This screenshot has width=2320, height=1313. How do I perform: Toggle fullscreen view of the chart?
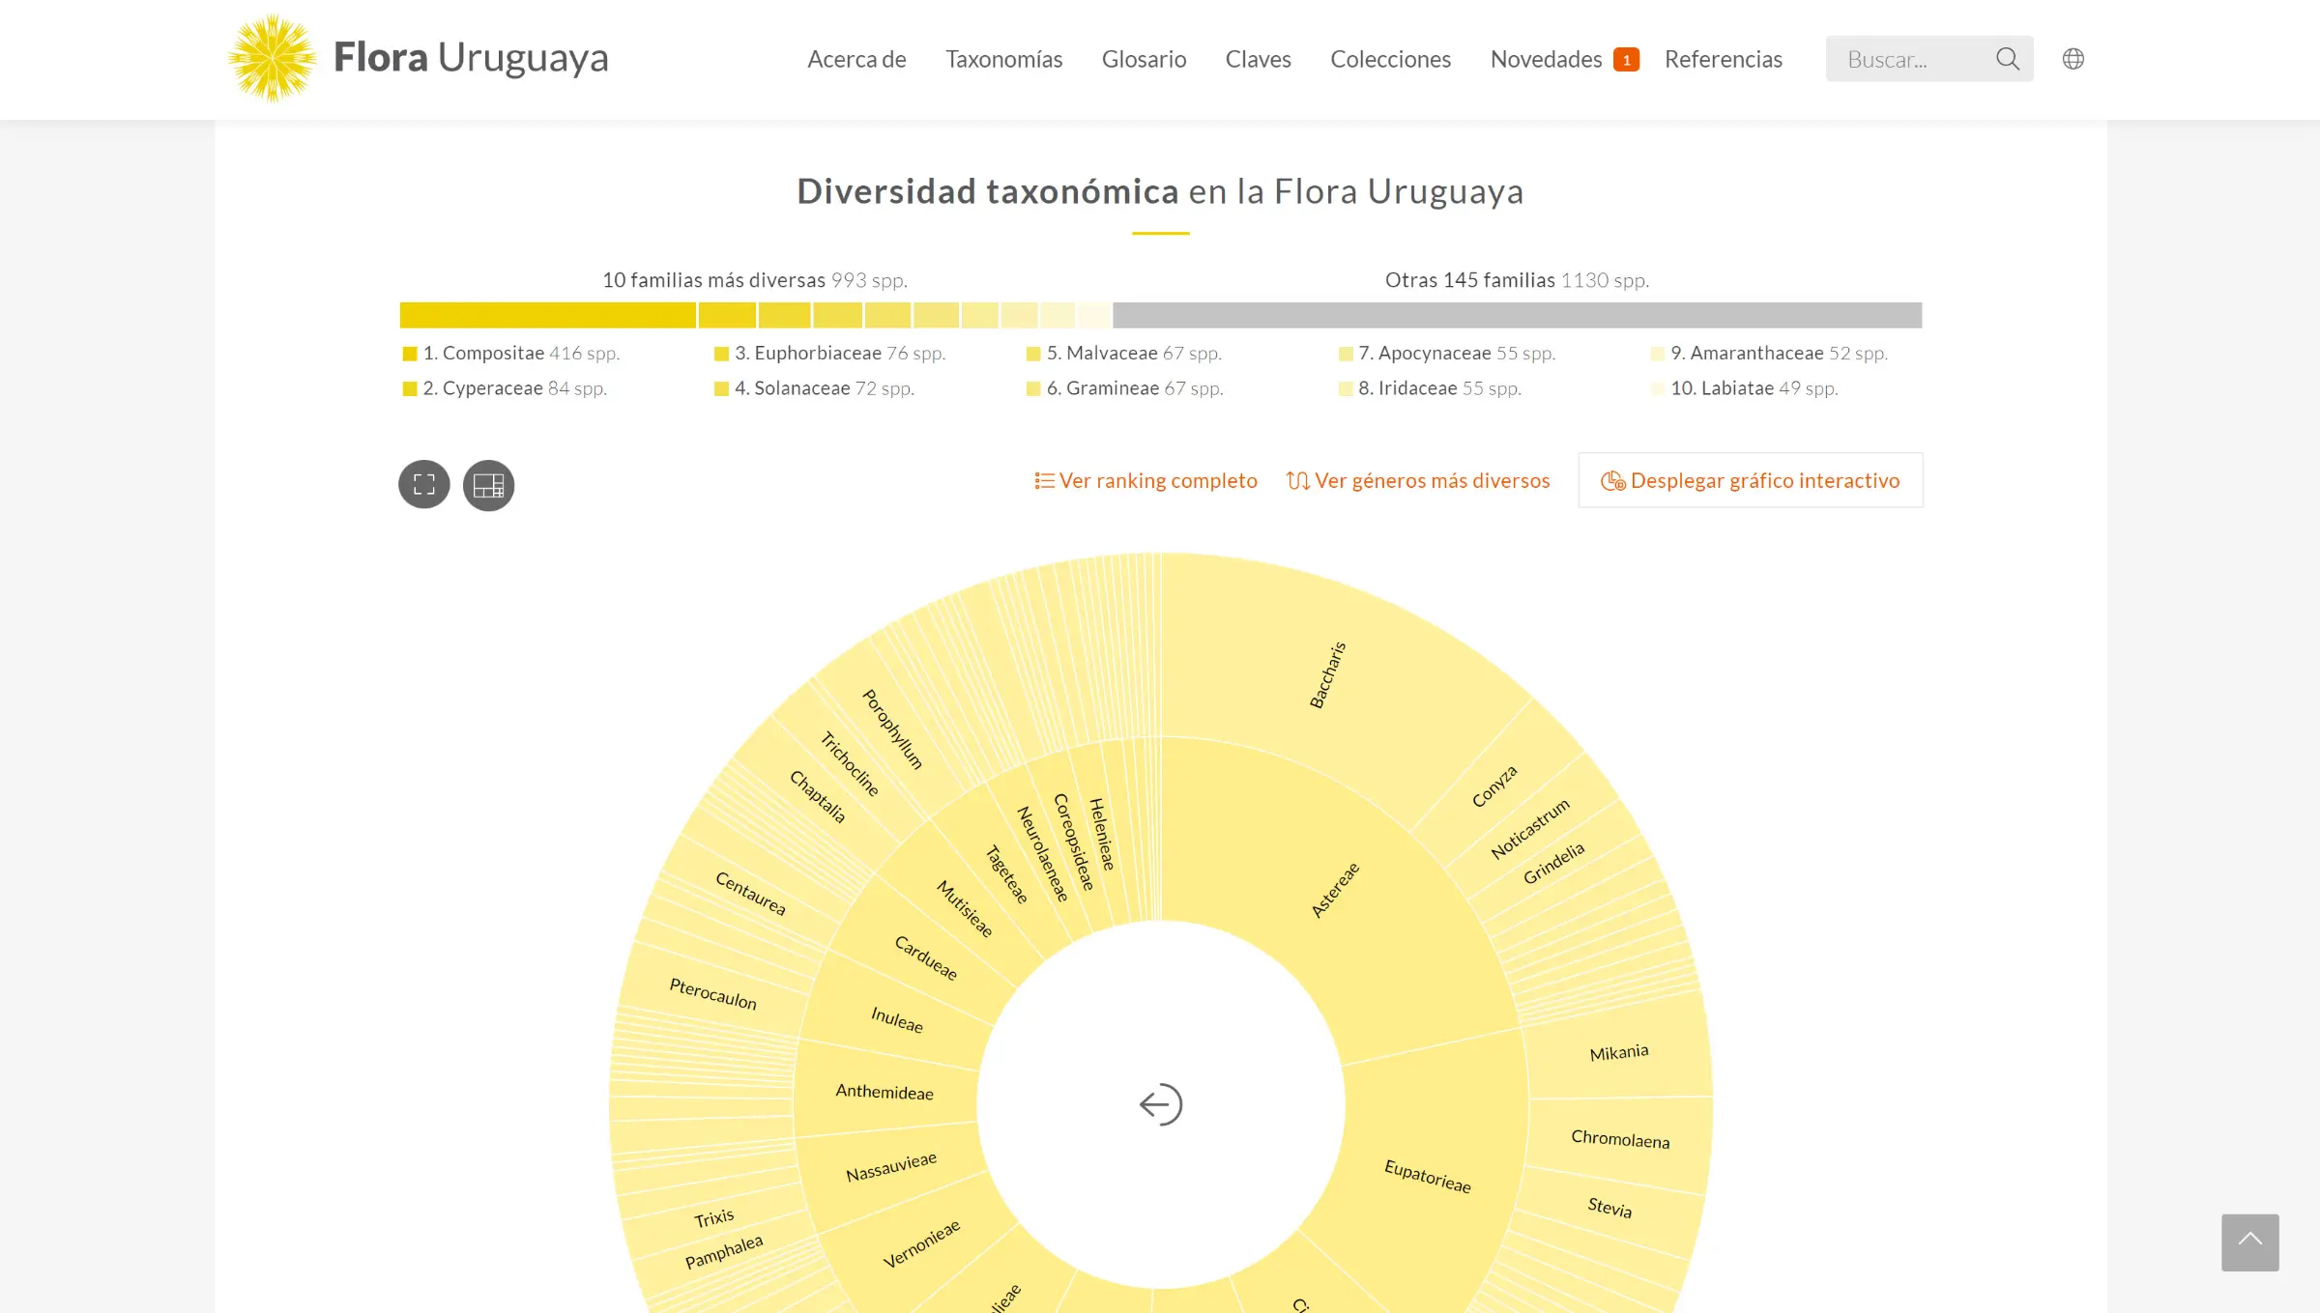coord(424,485)
